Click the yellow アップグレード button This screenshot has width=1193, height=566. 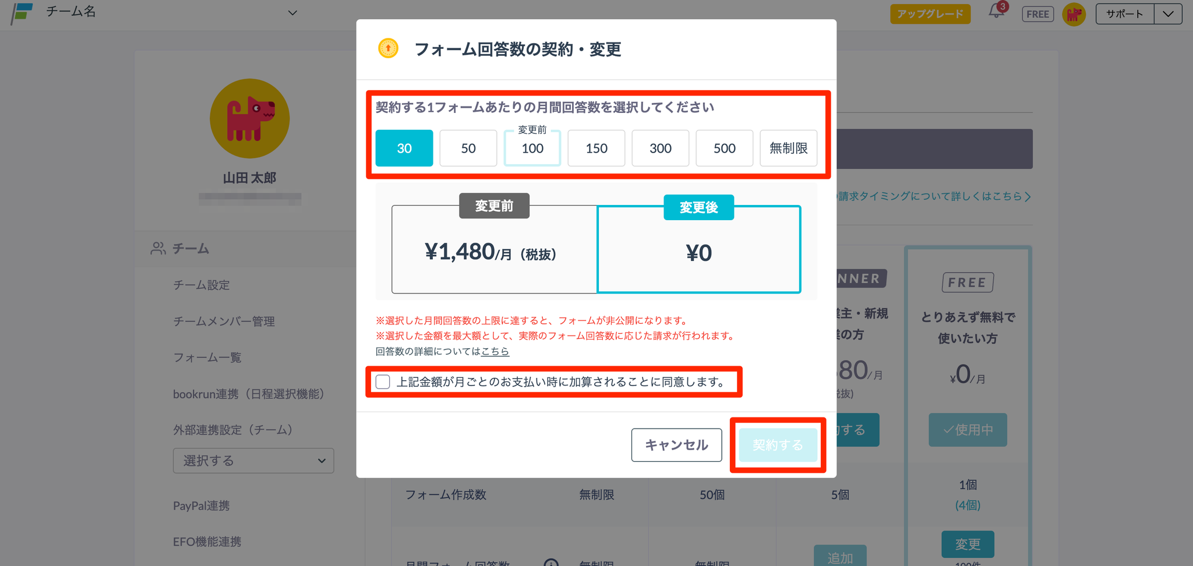pos(930,14)
